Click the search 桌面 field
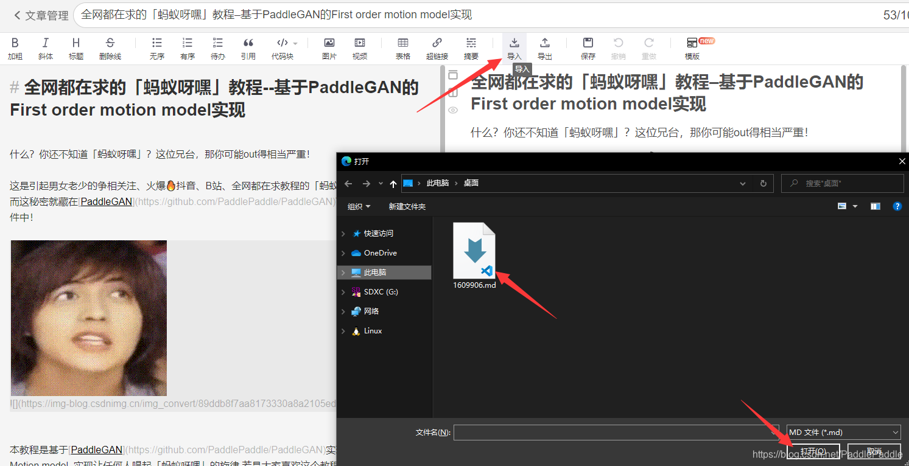The width and height of the screenshot is (909, 466). pos(843,183)
